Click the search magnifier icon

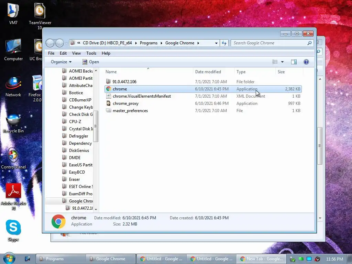click(x=310, y=43)
